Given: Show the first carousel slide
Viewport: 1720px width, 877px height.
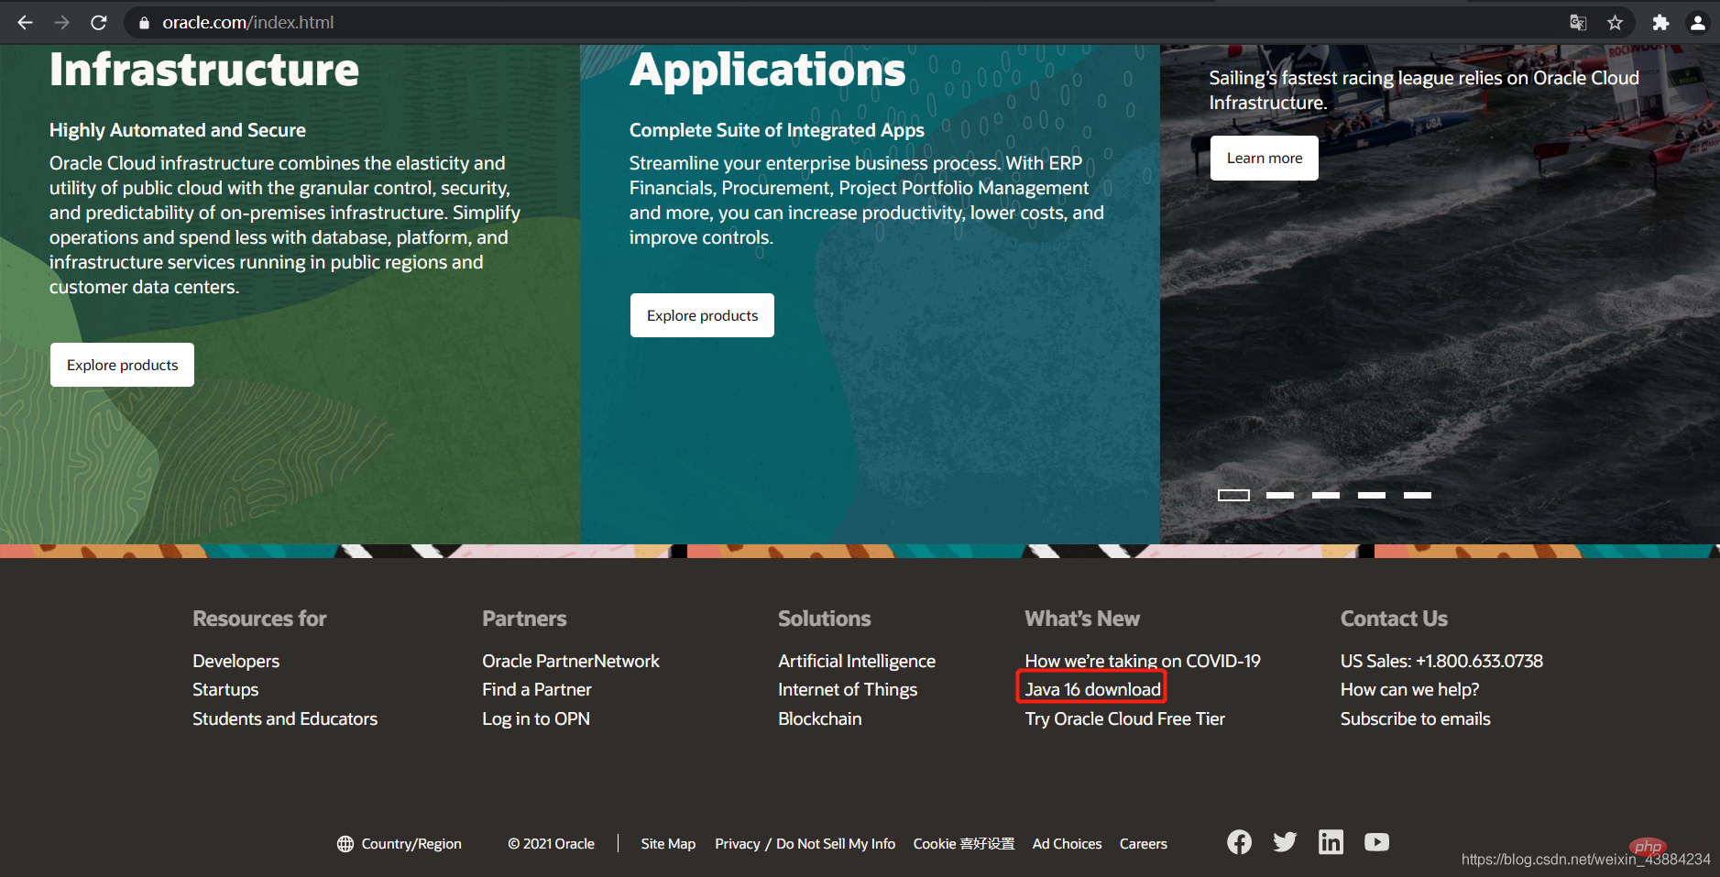Looking at the screenshot, I should pos(1233,495).
